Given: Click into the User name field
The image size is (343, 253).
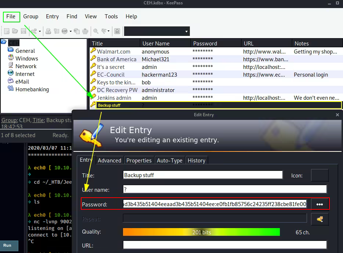Looking at the screenshot, I should tap(225, 189).
